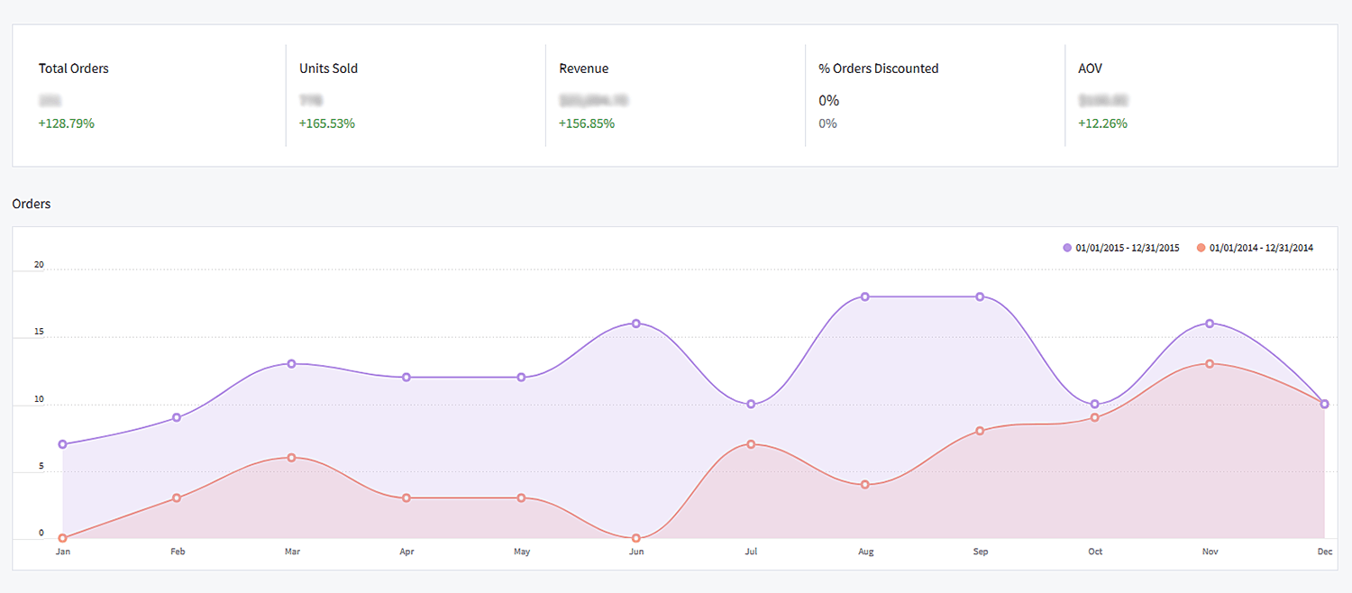Image resolution: width=1352 pixels, height=593 pixels.
Task: Click the Orders chart heading
Action: (x=32, y=204)
